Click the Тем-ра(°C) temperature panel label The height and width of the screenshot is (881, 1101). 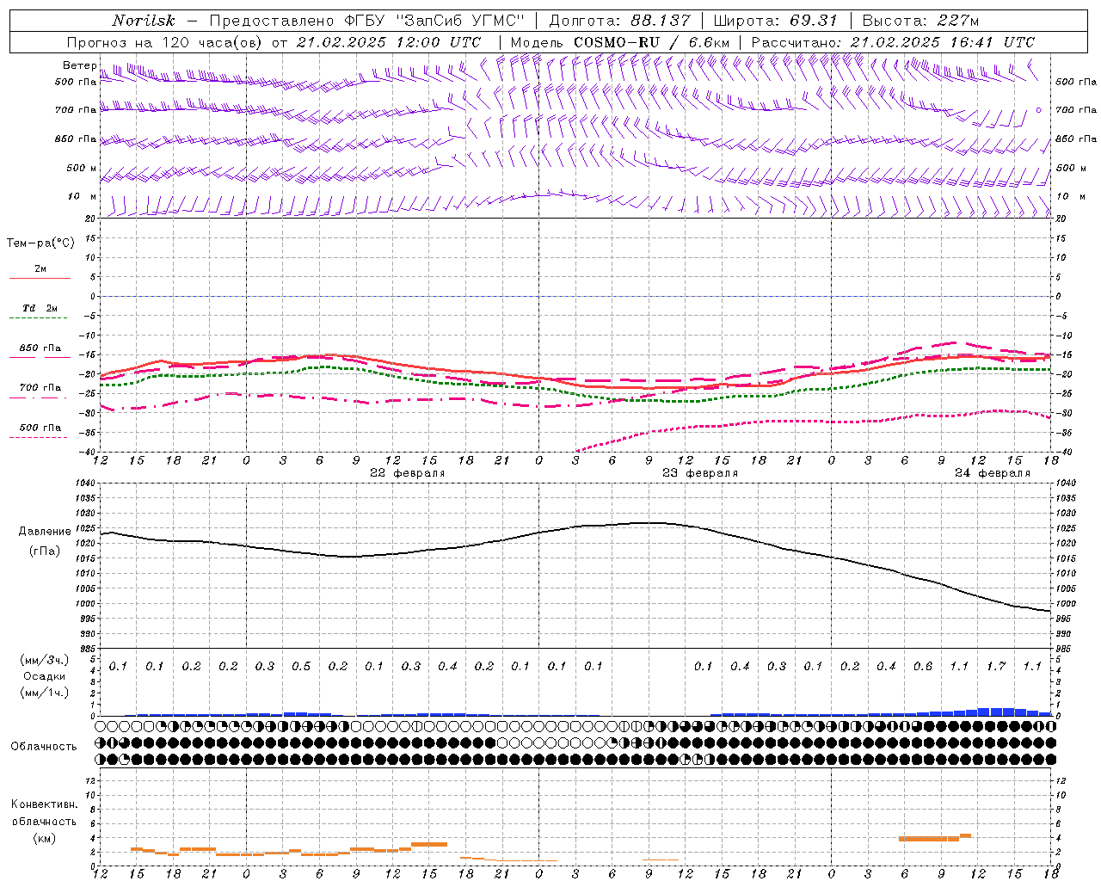pyautogui.click(x=40, y=243)
